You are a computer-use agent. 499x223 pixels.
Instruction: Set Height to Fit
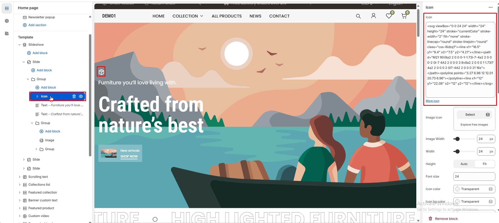(x=485, y=164)
